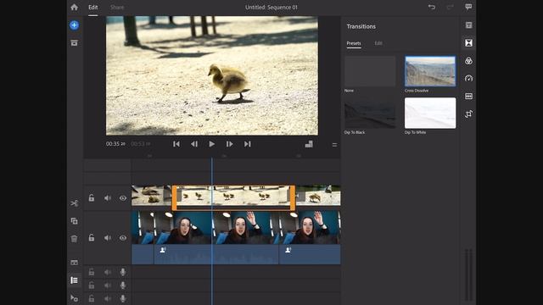This screenshot has height=305, width=543.
Task: Step forward one frame
Action: tap(229, 144)
